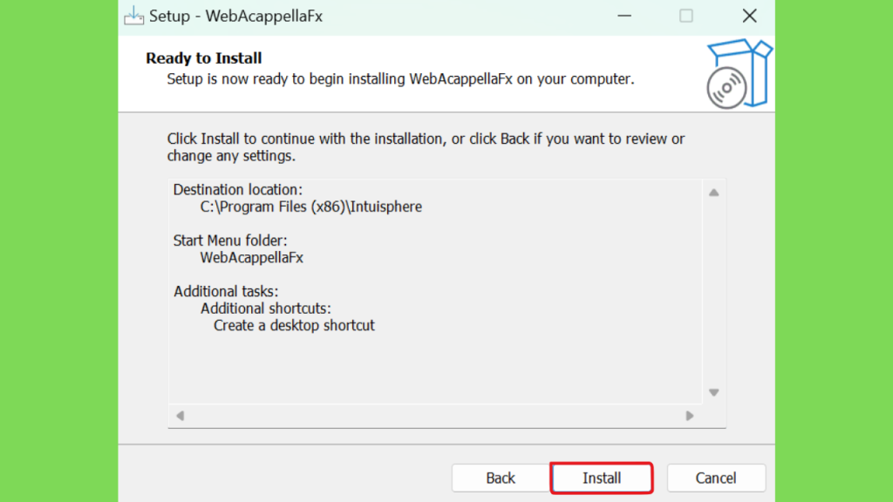Click the vertical scrollbar track
The image size is (893, 502).
pyautogui.click(x=713, y=293)
